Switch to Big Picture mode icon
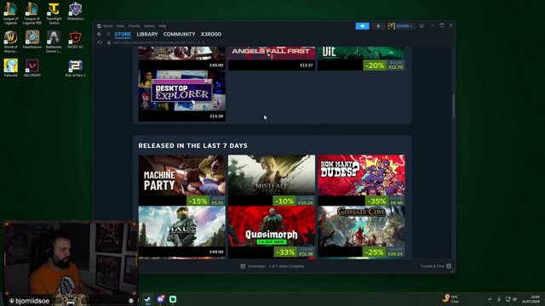The width and height of the screenshot is (545, 306). pyautogui.click(x=422, y=26)
